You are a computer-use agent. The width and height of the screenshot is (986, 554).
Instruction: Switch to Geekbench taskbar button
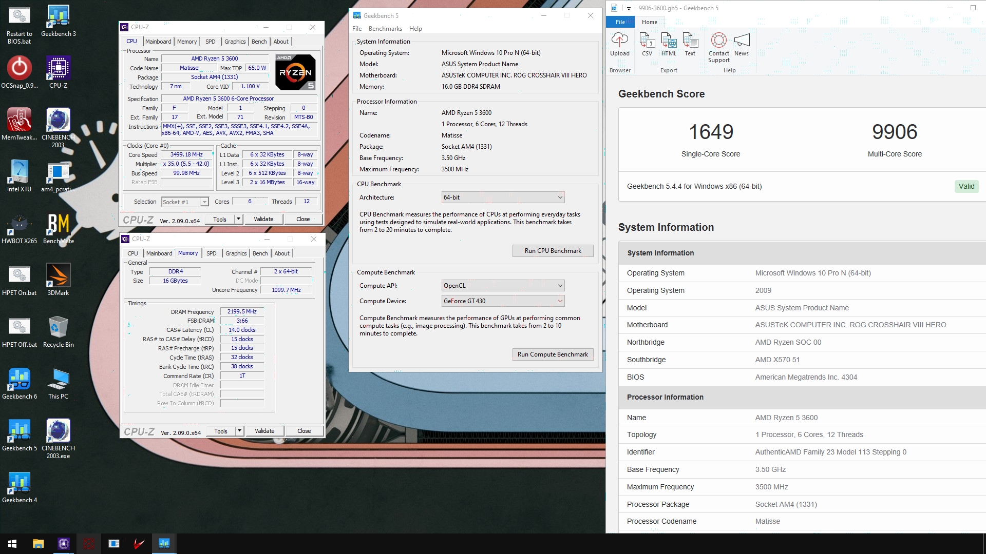coord(164,544)
